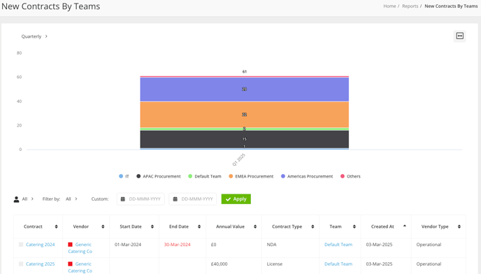
Task: Toggle EMEA Procurement series in legend
Action: coord(251,176)
